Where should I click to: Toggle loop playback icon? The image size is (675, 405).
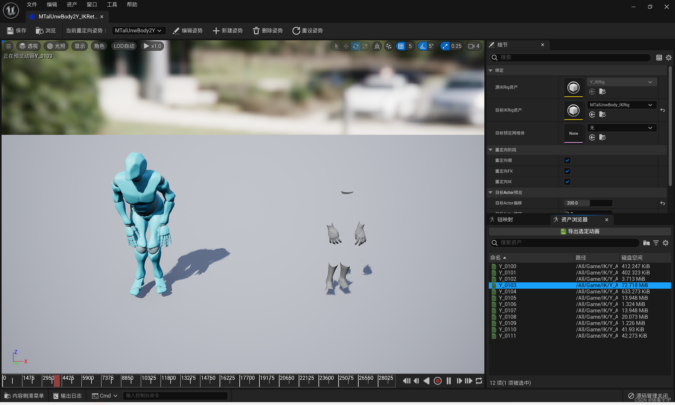point(479,381)
